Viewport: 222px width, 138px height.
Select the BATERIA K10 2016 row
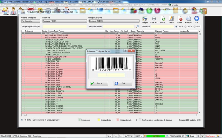(110, 106)
